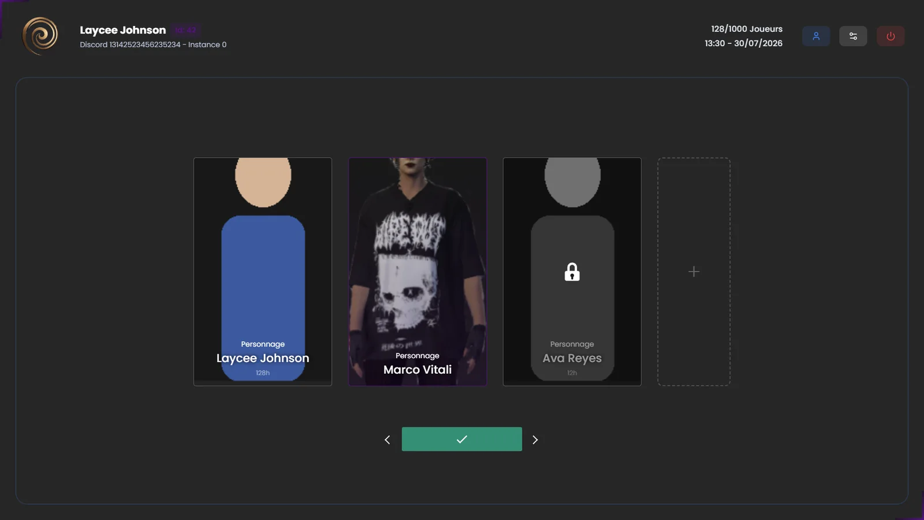Click the 12h playtime on Ava Reyes

[572, 373]
